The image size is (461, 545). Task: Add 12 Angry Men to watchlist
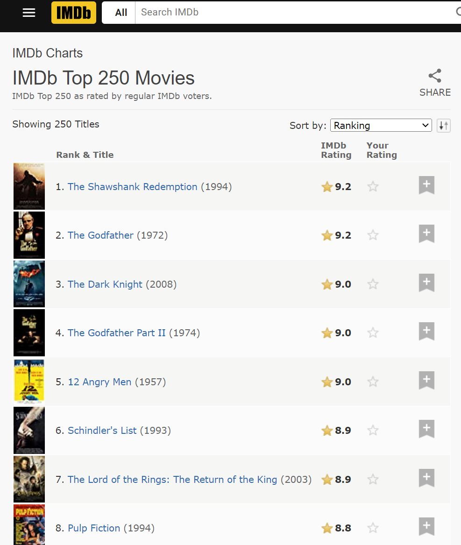(x=426, y=380)
